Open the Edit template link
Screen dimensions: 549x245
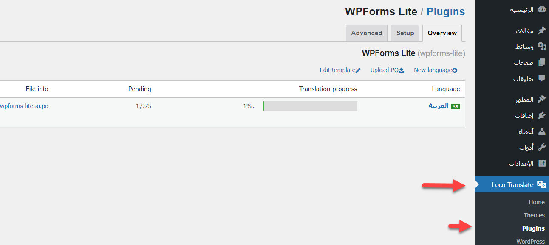click(340, 70)
